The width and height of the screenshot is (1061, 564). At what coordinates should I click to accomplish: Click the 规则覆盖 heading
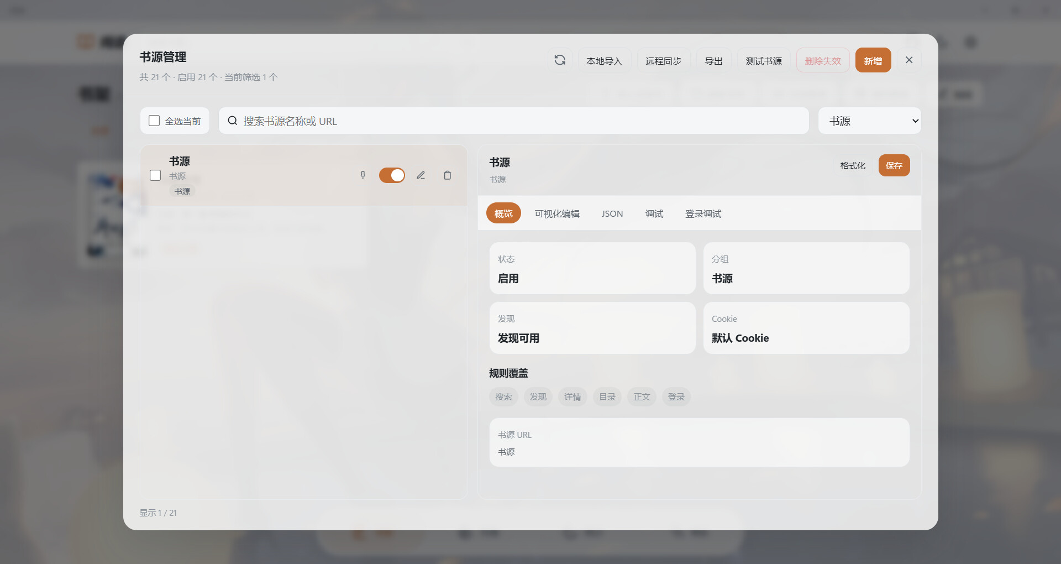[x=508, y=373]
